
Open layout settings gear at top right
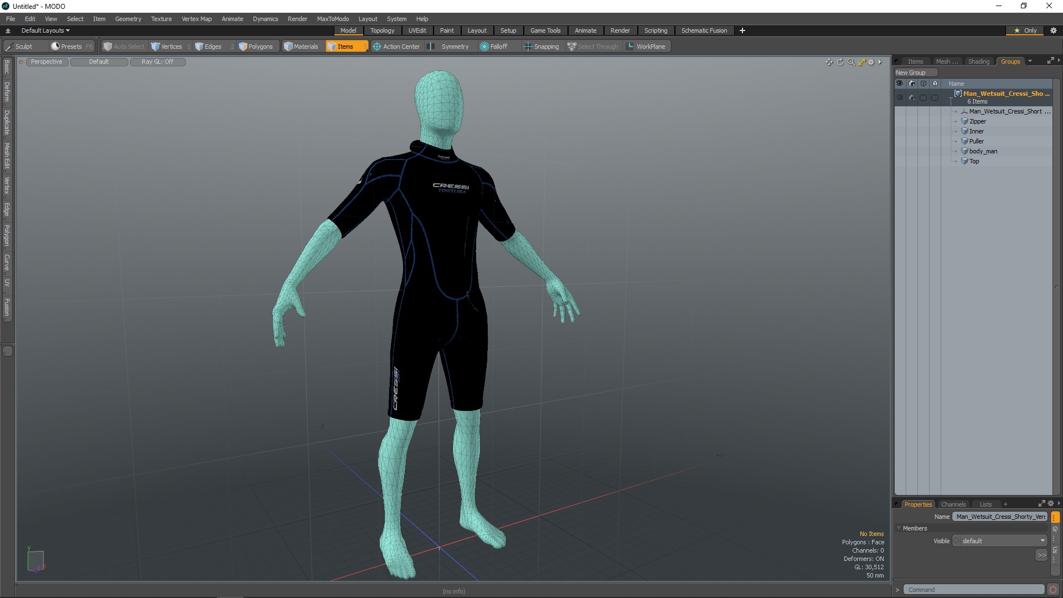click(x=1054, y=30)
